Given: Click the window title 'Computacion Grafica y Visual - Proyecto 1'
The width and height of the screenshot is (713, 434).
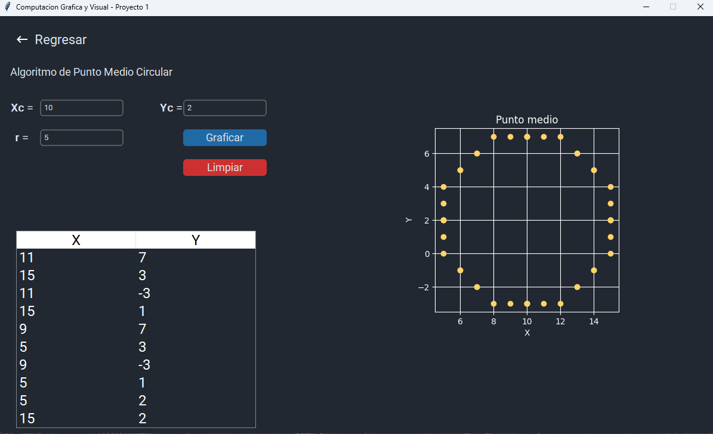Looking at the screenshot, I should point(82,7).
